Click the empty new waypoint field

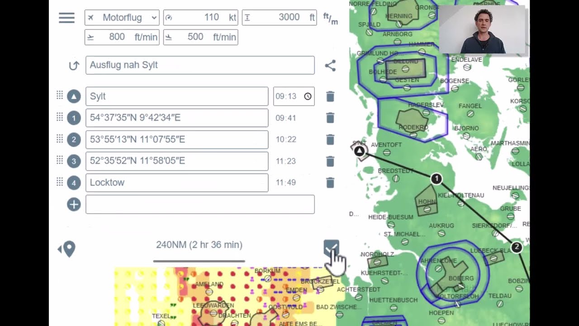(200, 204)
